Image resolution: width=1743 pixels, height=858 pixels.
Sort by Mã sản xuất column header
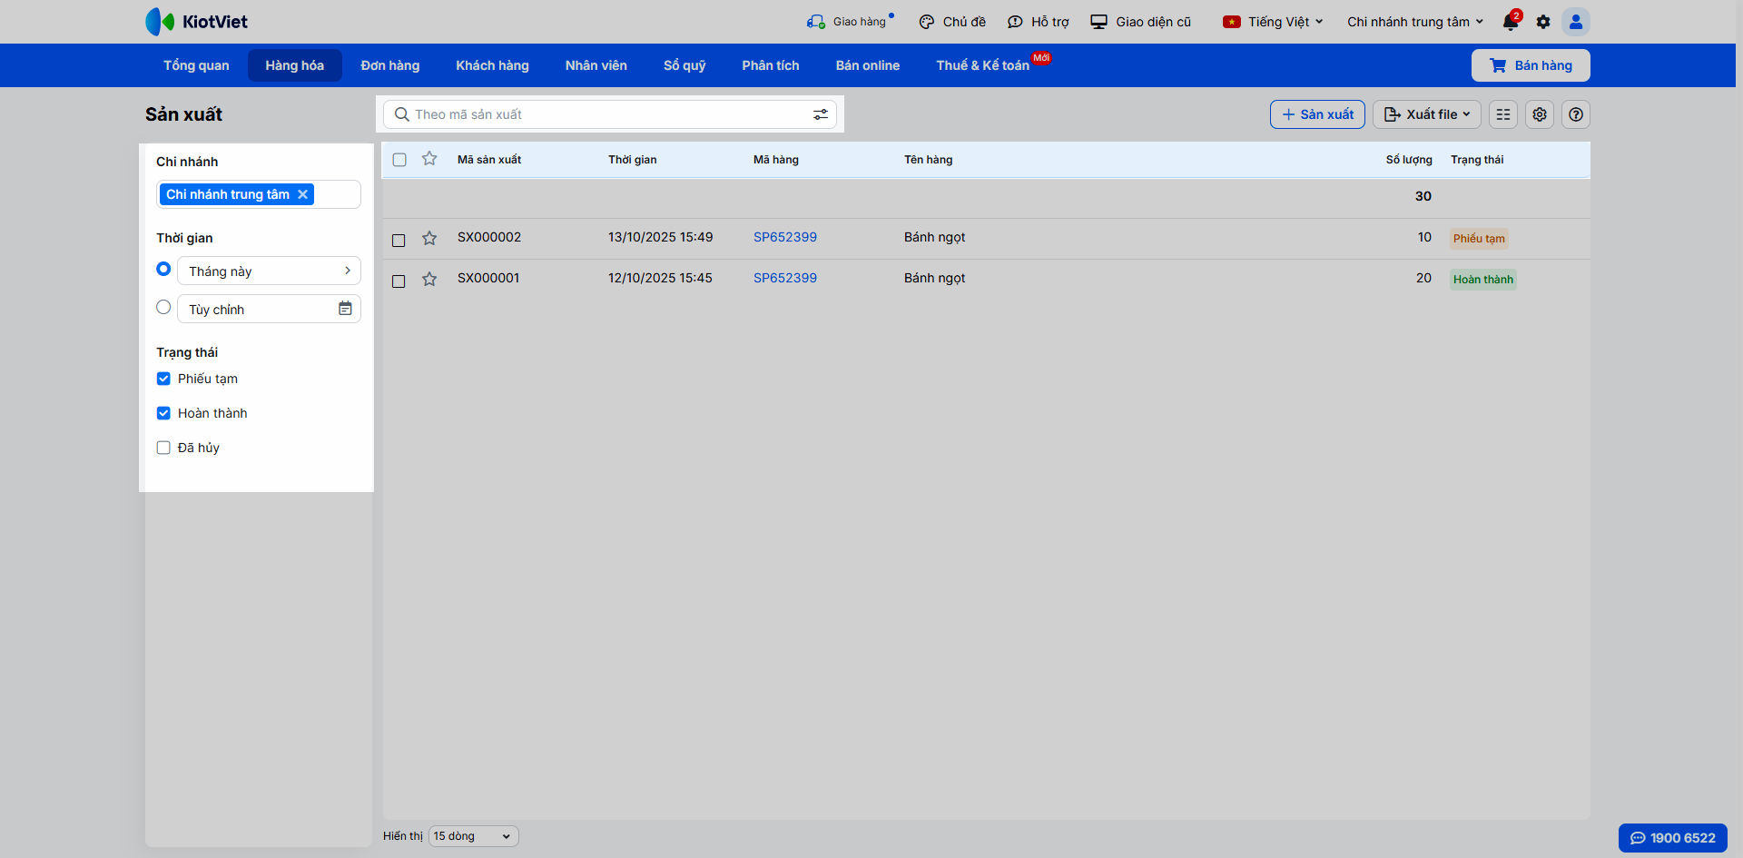(489, 160)
